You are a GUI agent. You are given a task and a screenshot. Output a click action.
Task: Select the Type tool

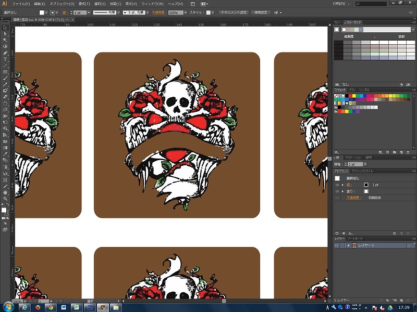click(5, 59)
